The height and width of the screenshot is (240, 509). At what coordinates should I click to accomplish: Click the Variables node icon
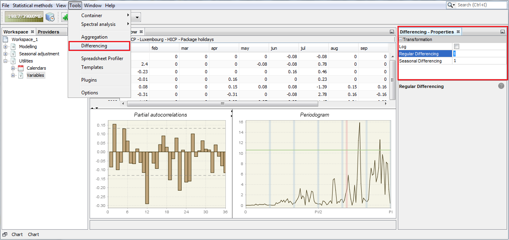tap(21, 75)
